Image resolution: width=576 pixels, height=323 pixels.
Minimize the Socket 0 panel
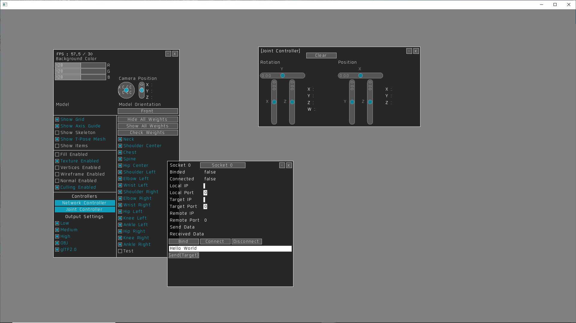point(282,165)
